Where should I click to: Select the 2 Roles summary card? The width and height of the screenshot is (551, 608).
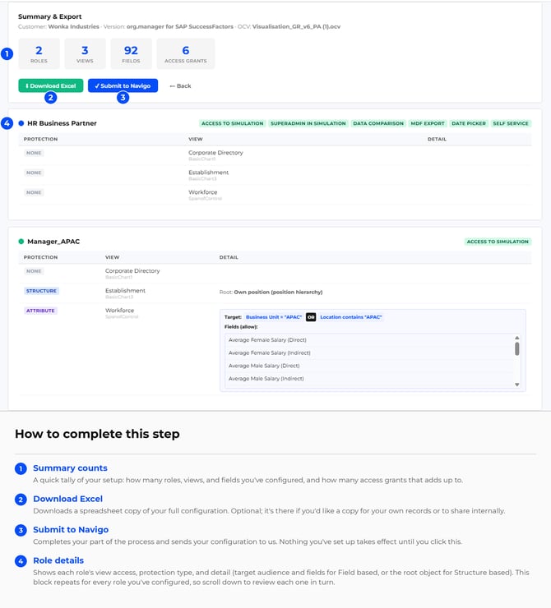tap(39, 54)
